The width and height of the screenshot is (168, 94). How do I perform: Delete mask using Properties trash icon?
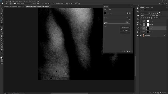130,52
